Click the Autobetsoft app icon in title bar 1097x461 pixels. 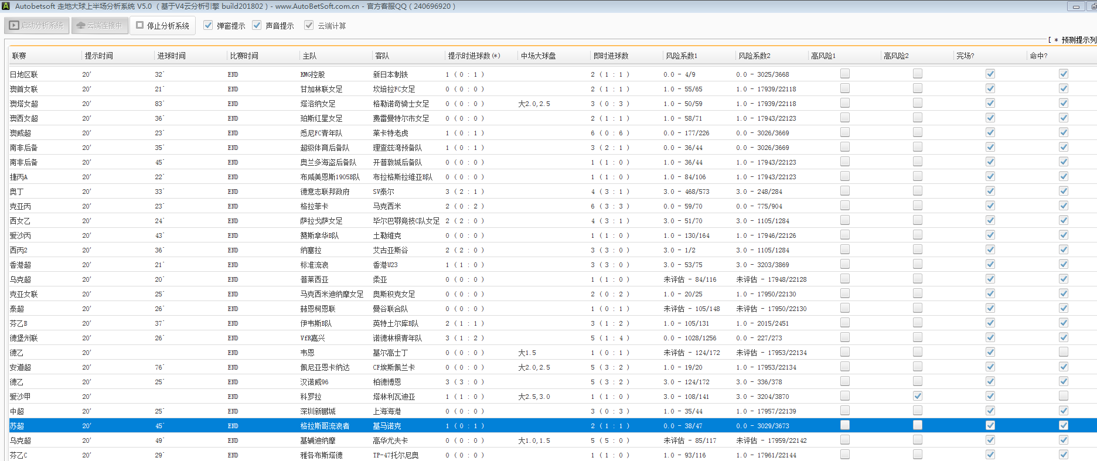(6, 6)
